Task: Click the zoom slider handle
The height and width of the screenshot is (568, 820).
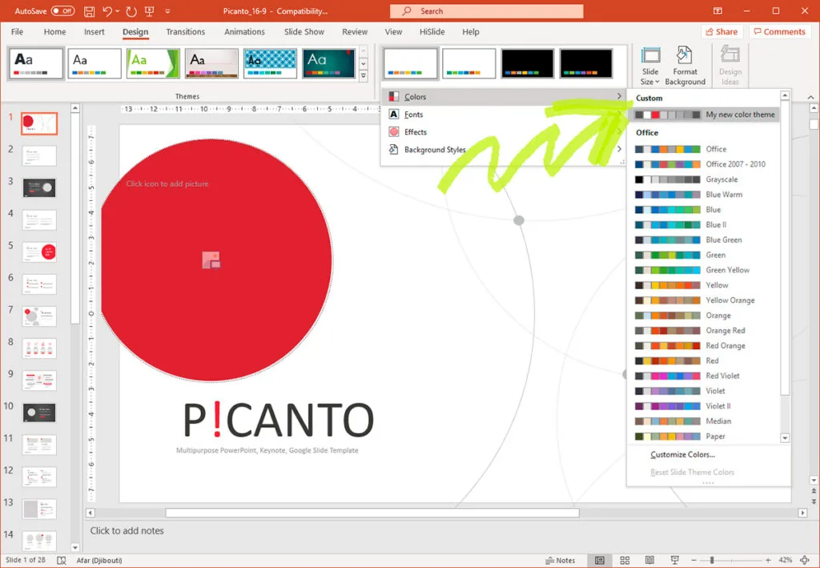Action: tap(712, 560)
